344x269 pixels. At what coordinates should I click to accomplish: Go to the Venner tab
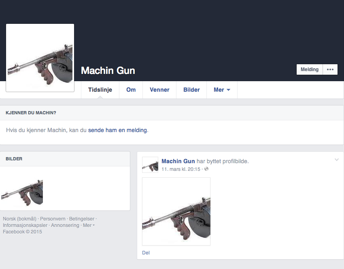coord(159,90)
